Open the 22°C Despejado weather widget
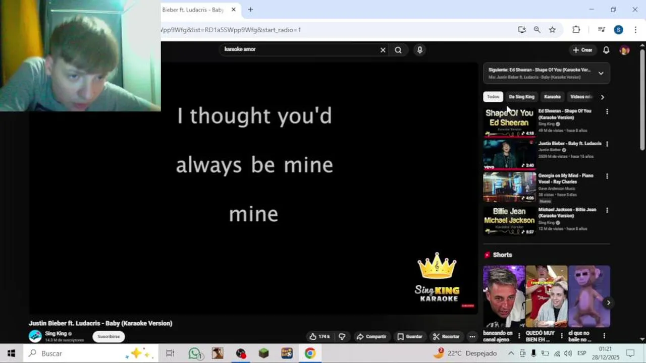 (465, 353)
